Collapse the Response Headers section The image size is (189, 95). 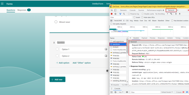pyautogui.click(x=130, y=66)
